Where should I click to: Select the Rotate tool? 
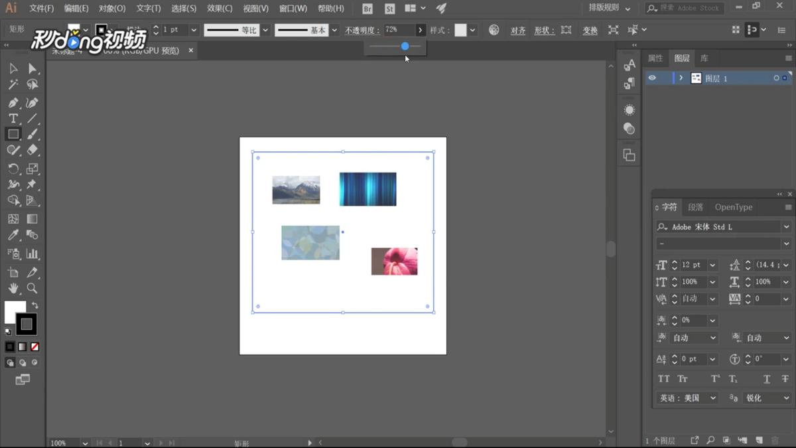click(x=13, y=169)
